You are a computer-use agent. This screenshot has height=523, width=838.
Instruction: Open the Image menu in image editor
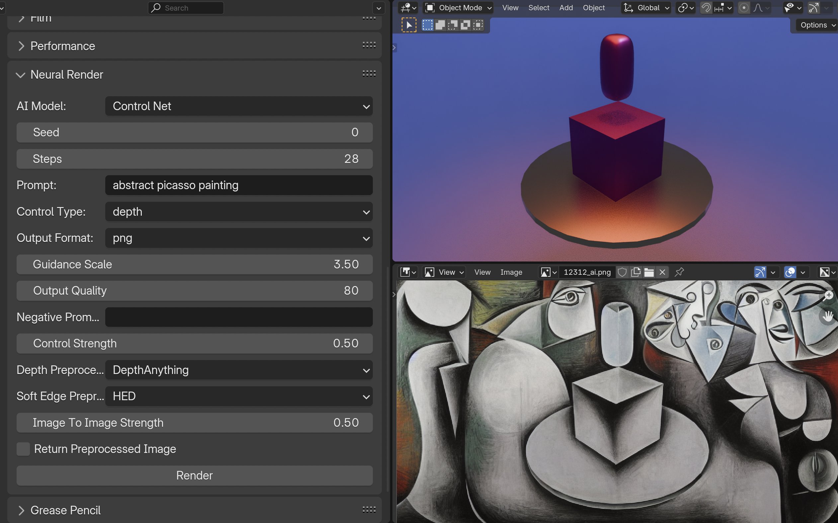(x=511, y=272)
